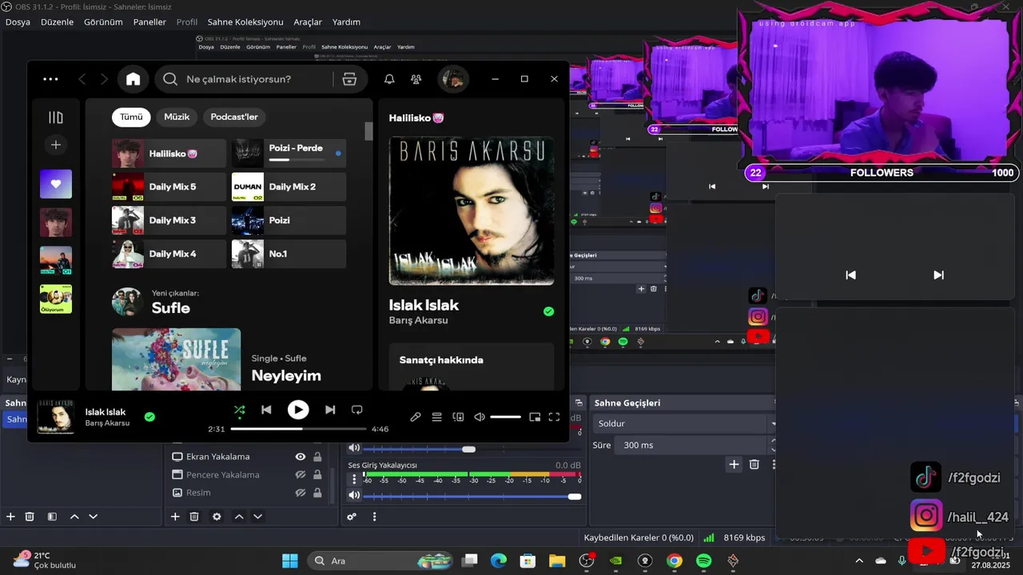Skip to next track in Spotify
This screenshot has width=1023, height=575.
click(x=330, y=410)
